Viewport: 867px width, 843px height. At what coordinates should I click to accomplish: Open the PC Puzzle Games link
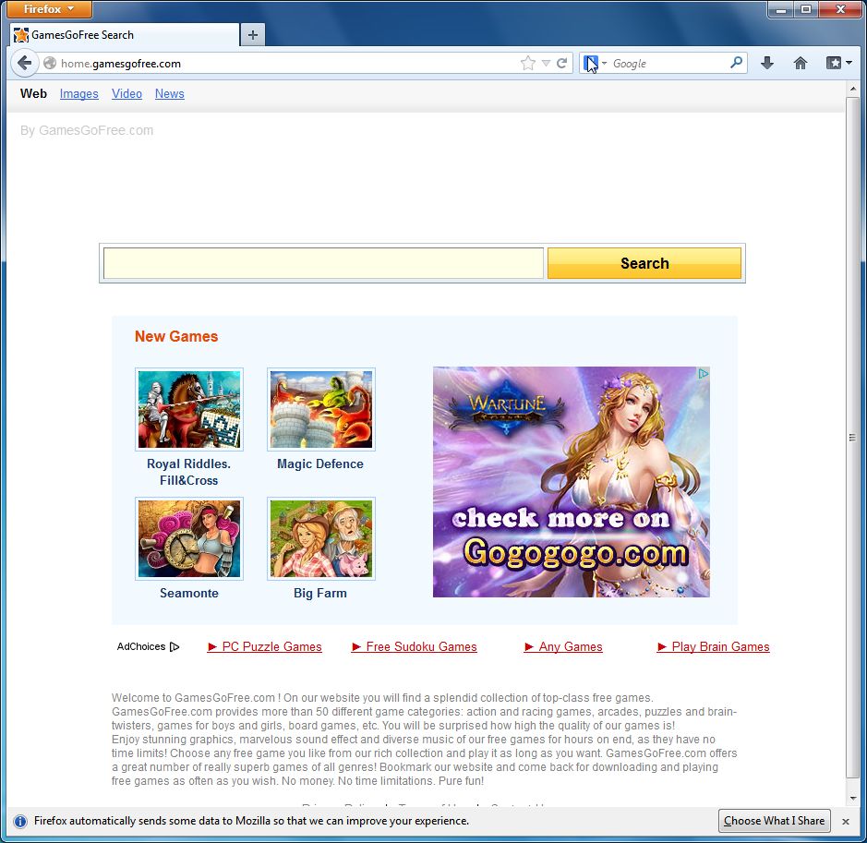(x=265, y=646)
